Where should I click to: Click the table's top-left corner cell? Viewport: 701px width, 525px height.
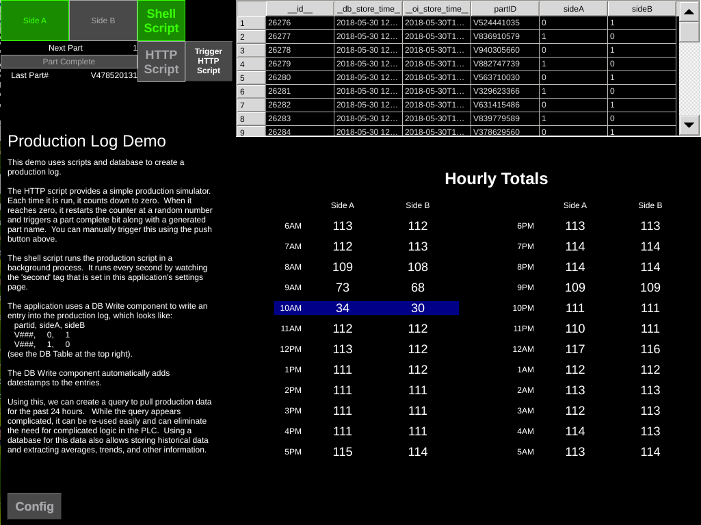pyautogui.click(x=251, y=9)
